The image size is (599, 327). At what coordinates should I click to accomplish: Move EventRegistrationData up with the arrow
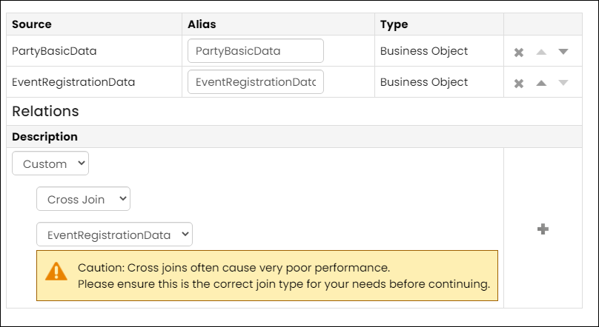coord(541,83)
